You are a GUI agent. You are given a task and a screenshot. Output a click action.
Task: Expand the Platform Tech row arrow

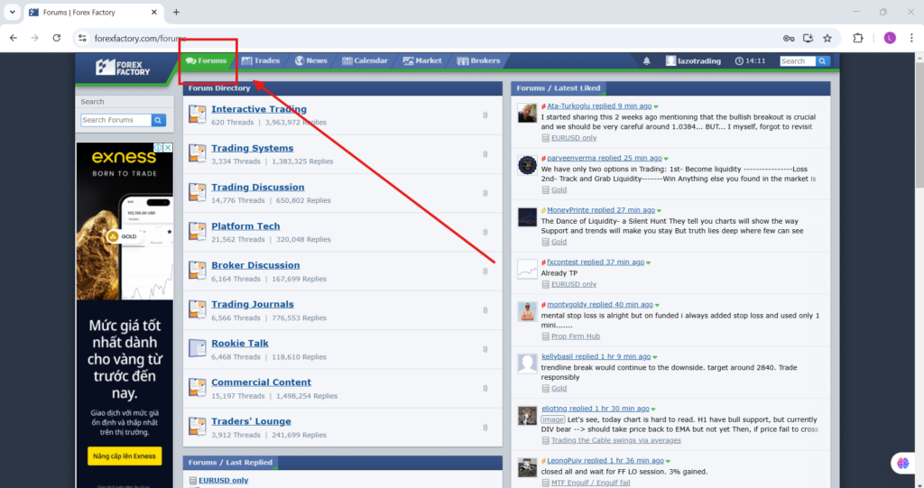(485, 232)
